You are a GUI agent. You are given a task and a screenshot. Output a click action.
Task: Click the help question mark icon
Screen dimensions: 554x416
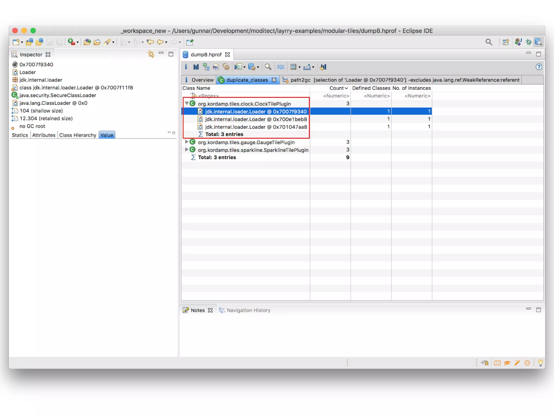539,67
